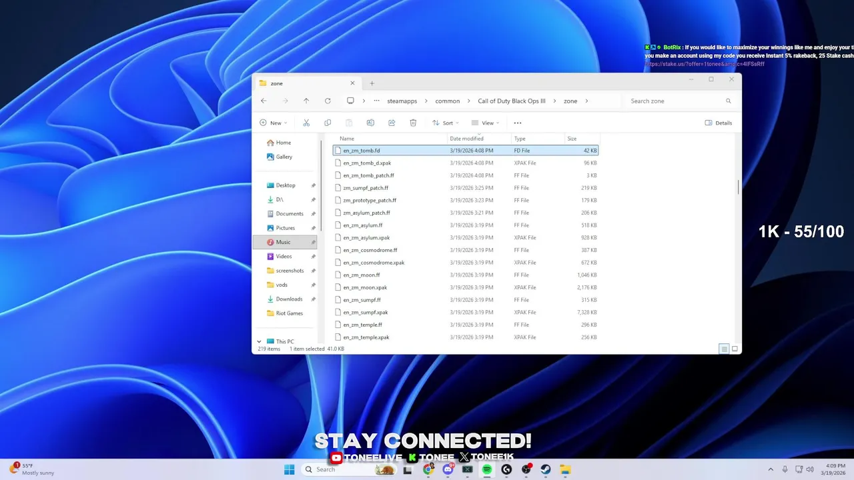Click the Rename icon in toolbar
This screenshot has width=854, height=480.
[370, 123]
